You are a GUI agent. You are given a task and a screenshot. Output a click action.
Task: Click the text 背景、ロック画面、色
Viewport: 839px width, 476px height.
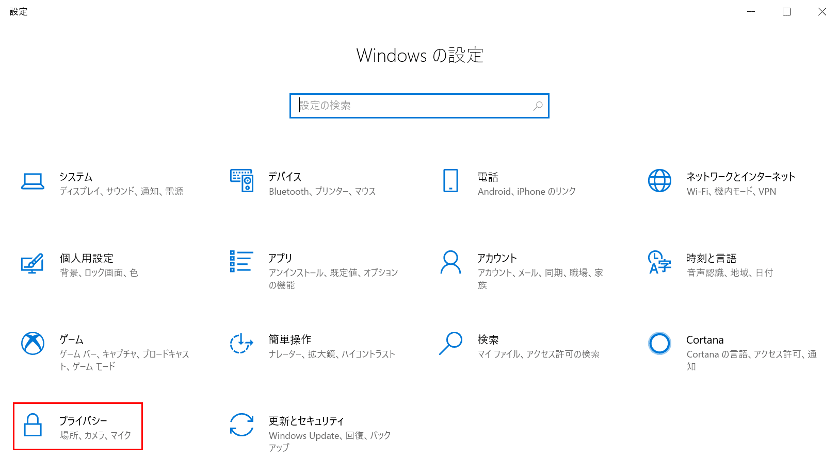click(x=99, y=273)
